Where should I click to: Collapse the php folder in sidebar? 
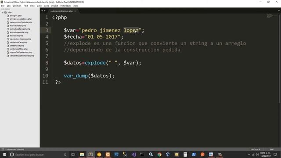pos(3,12)
